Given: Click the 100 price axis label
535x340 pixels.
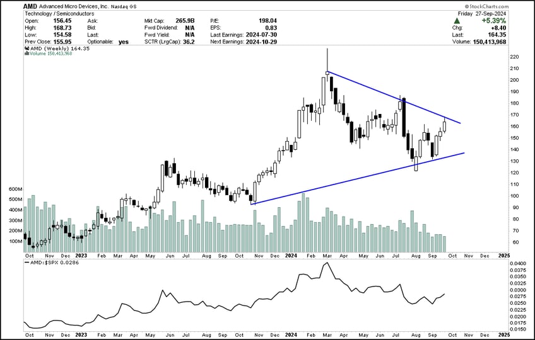Looking at the screenshot, I should [x=514, y=196].
